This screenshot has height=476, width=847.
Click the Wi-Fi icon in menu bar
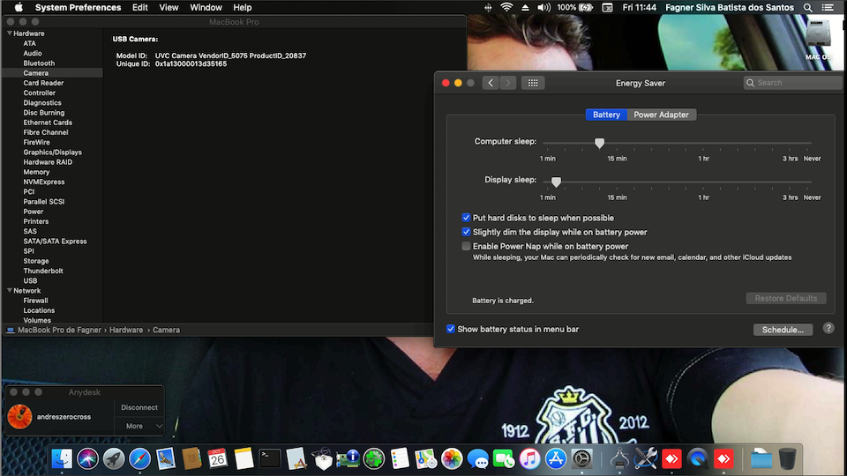point(506,7)
